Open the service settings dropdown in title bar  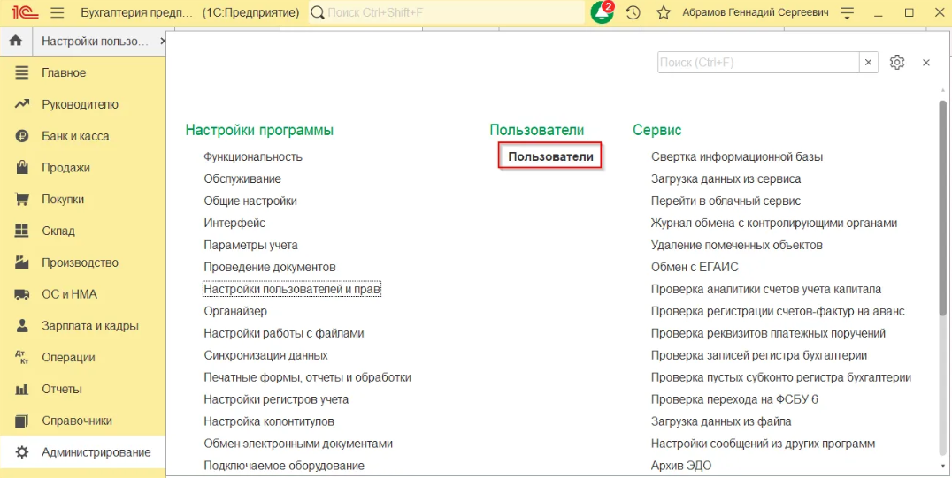(848, 13)
